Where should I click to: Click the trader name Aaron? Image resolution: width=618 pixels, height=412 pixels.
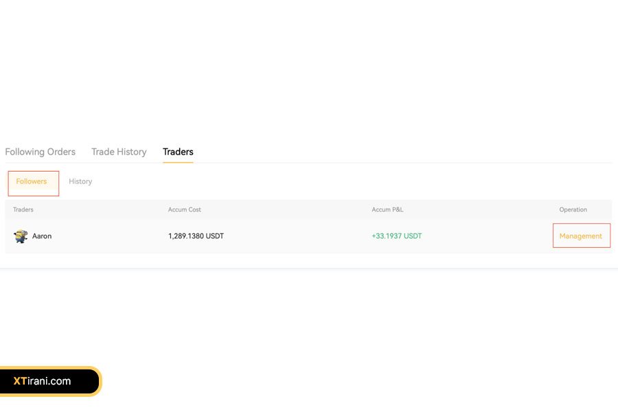42,236
